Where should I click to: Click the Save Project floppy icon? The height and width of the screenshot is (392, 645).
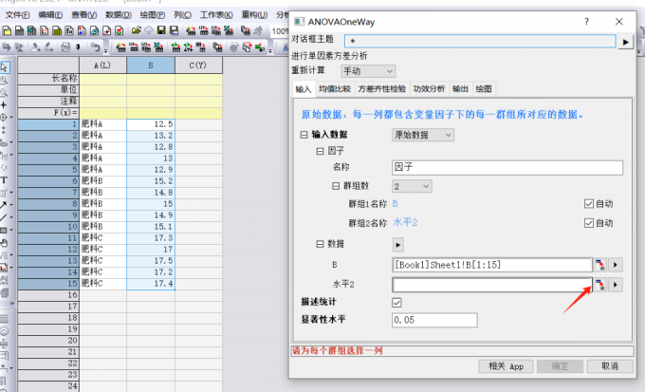(161, 30)
